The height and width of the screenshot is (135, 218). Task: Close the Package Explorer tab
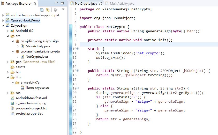tap(35, 3)
